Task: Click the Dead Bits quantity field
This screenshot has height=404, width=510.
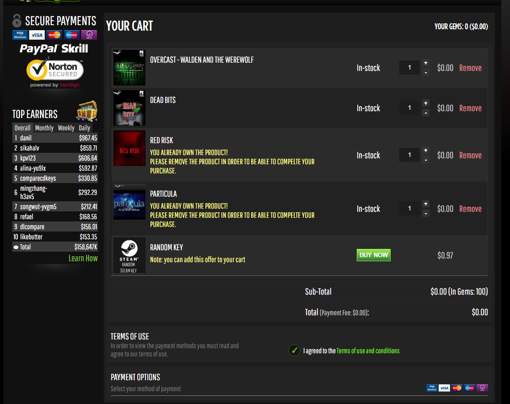Action: [409, 108]
